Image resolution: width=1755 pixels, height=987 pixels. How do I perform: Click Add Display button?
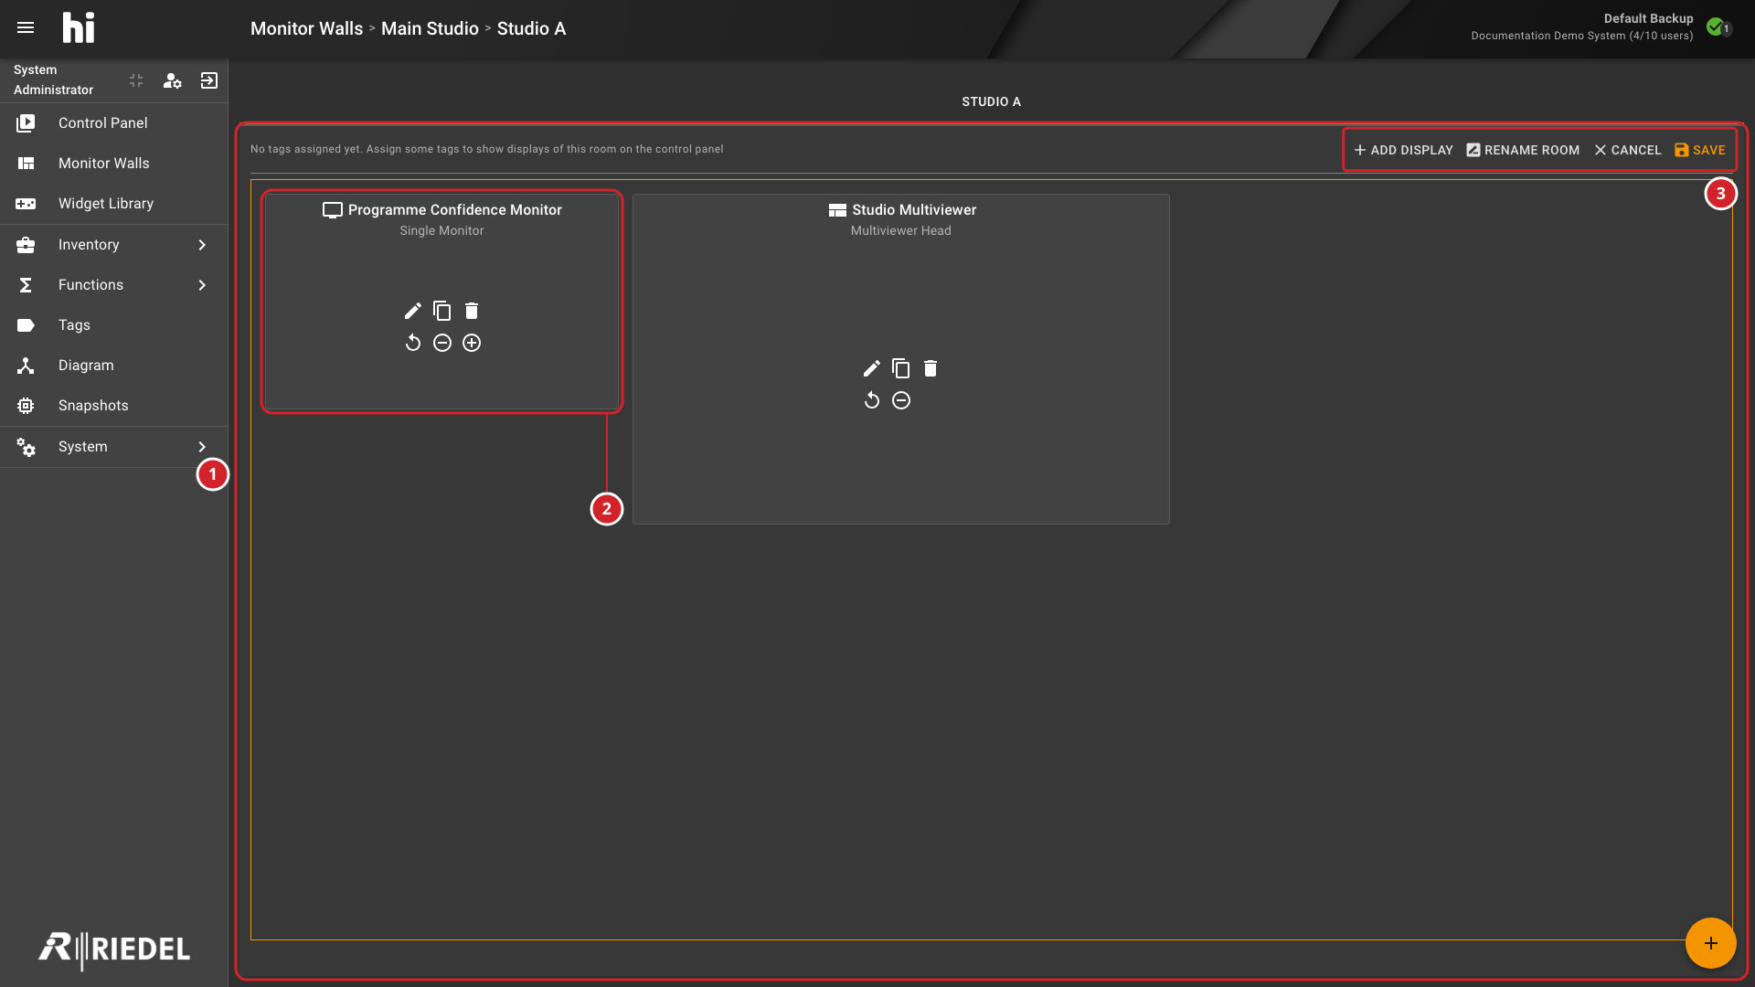(x=1403, y=150)
